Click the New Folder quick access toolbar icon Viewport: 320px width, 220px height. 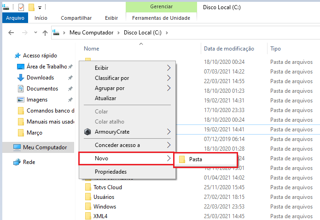(31, 7)
